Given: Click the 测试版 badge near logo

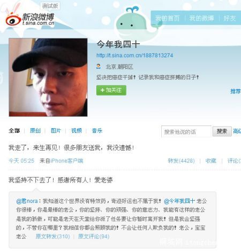Looking at the screenshot, I should click(50, 6).
